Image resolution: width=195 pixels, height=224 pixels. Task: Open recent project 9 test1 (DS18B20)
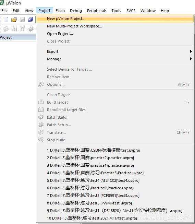pyautogui.click(x=115, y=211)
